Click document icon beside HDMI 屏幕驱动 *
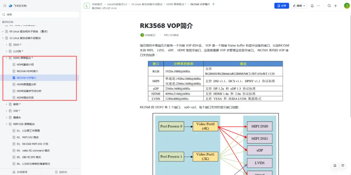 click(10, 58)
